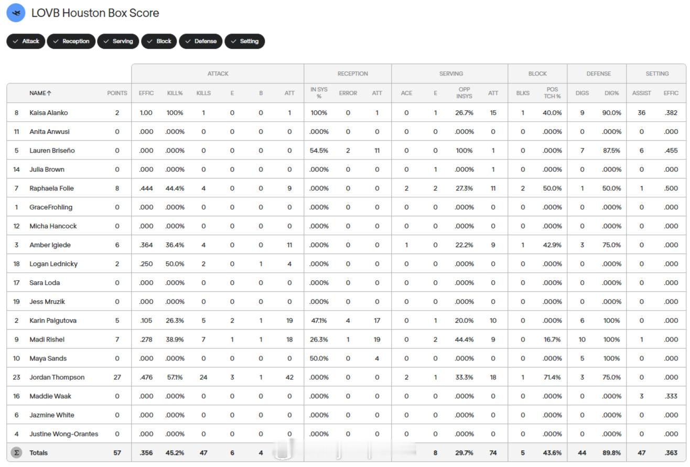Sort by KILL% column header
Viewport: 690px width, 467px height.
click(x=175, y=93)
